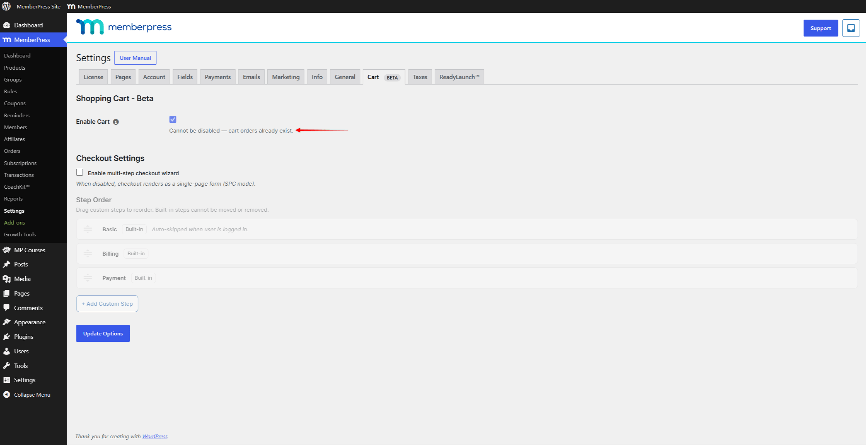Open the ReadyLaunch tab
Screen dimensions: 866x445
[x=459, y=77]
